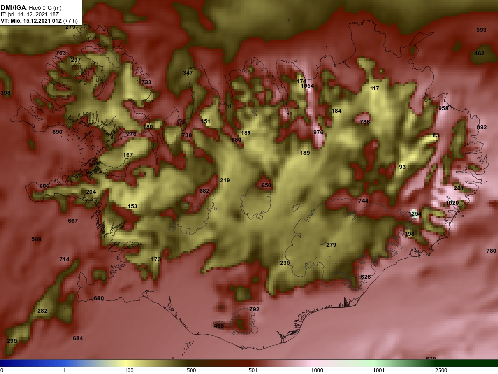Image resolution: width=498 pixels, height=374 pixels.
Task: Click the map value 198
Action: click(410, 234)
